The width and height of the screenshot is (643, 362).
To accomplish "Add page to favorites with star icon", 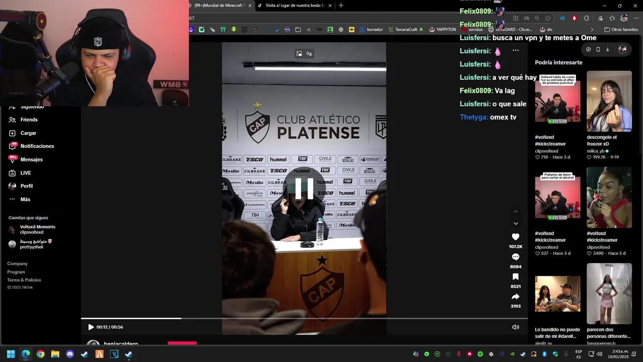I will [x=548, y=18].
